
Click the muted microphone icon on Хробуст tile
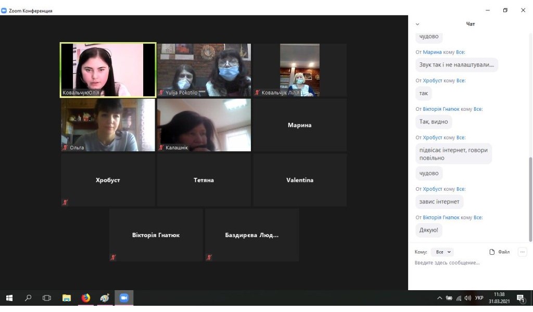pyautogui.click(x=65, y=202)
